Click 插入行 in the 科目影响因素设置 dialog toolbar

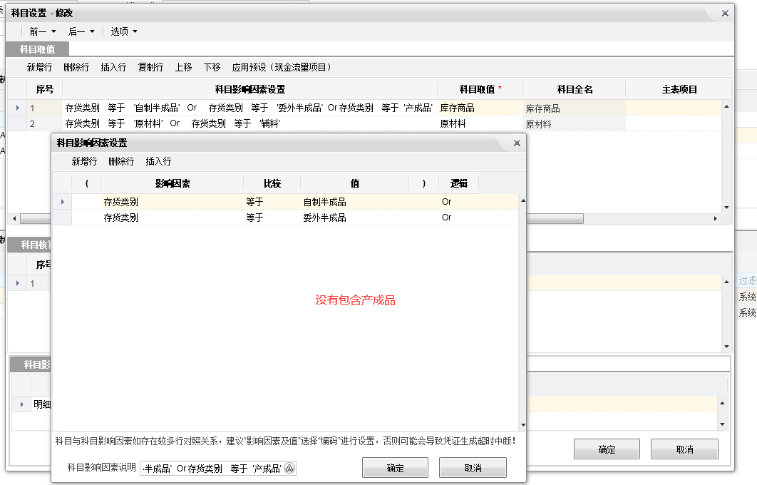[158, 162]
